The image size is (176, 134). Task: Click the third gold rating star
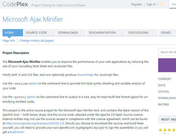click(x=169, y=130)
